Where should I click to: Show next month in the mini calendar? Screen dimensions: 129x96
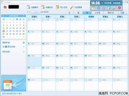point(23,16)
